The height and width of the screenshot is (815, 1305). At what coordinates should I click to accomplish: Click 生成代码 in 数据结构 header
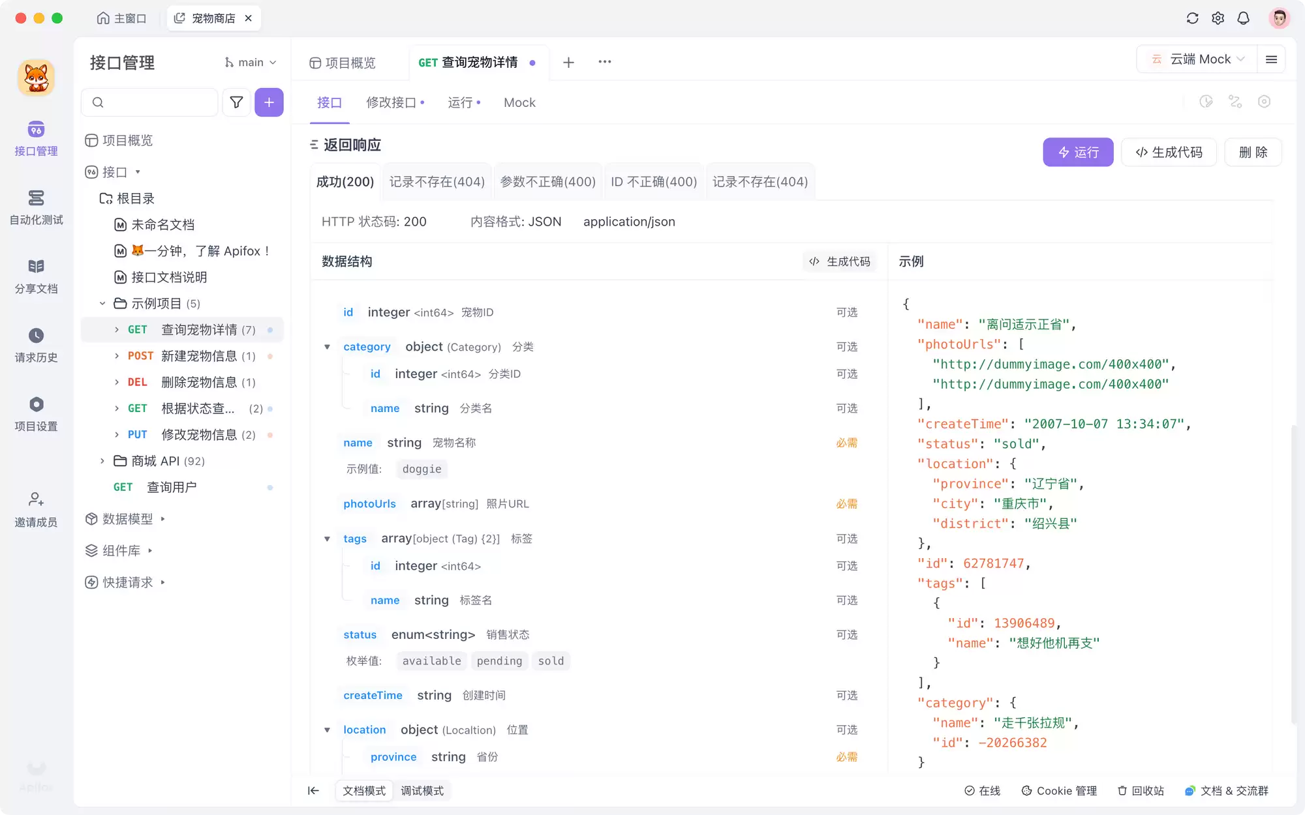(x=840, y=261)
